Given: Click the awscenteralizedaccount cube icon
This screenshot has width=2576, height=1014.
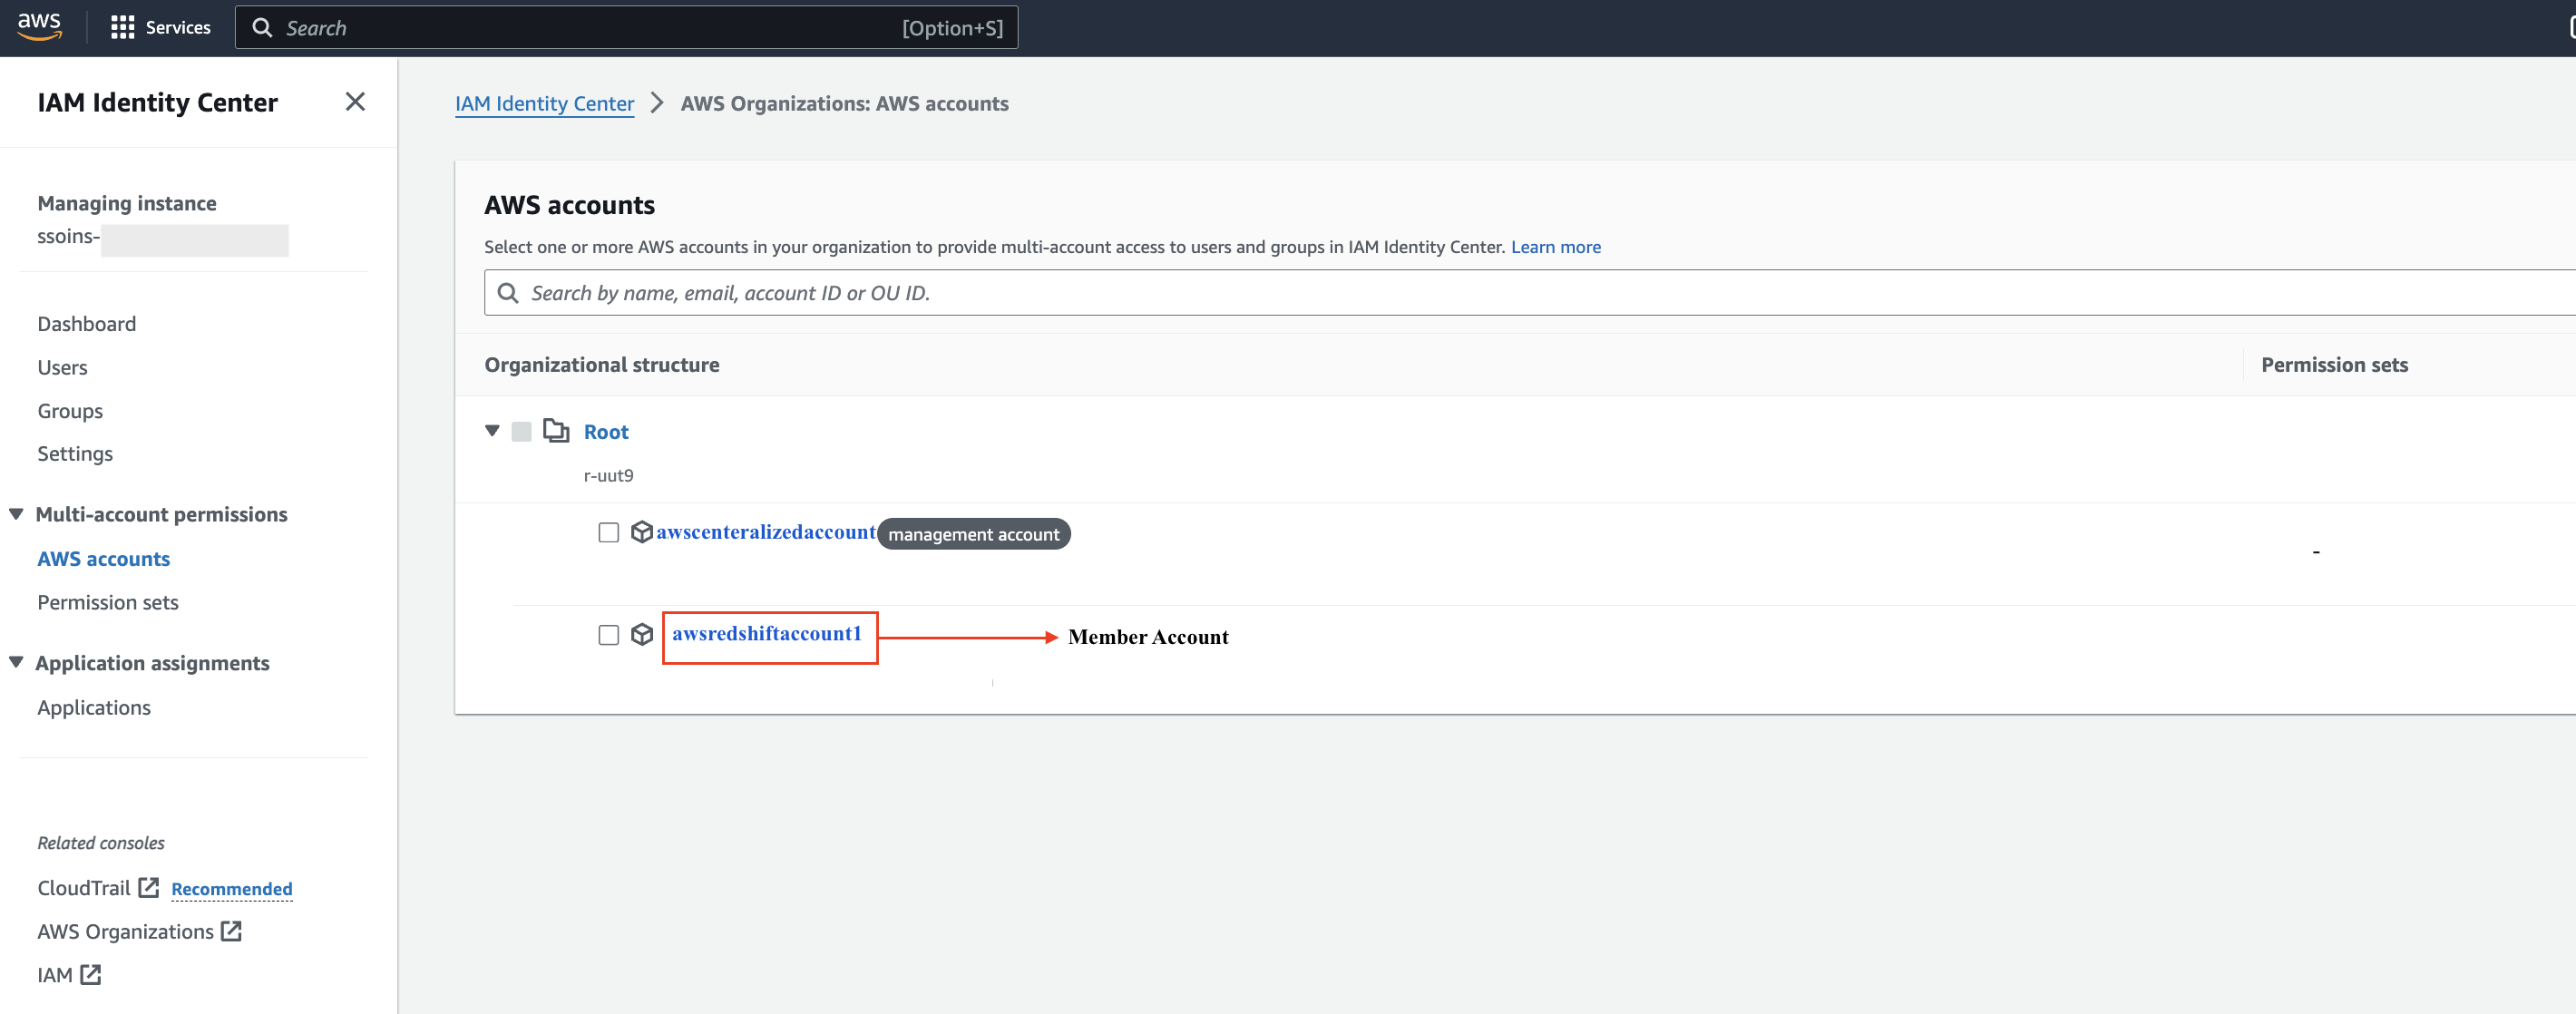Looking at the screenshot, I should click(642, 532).
